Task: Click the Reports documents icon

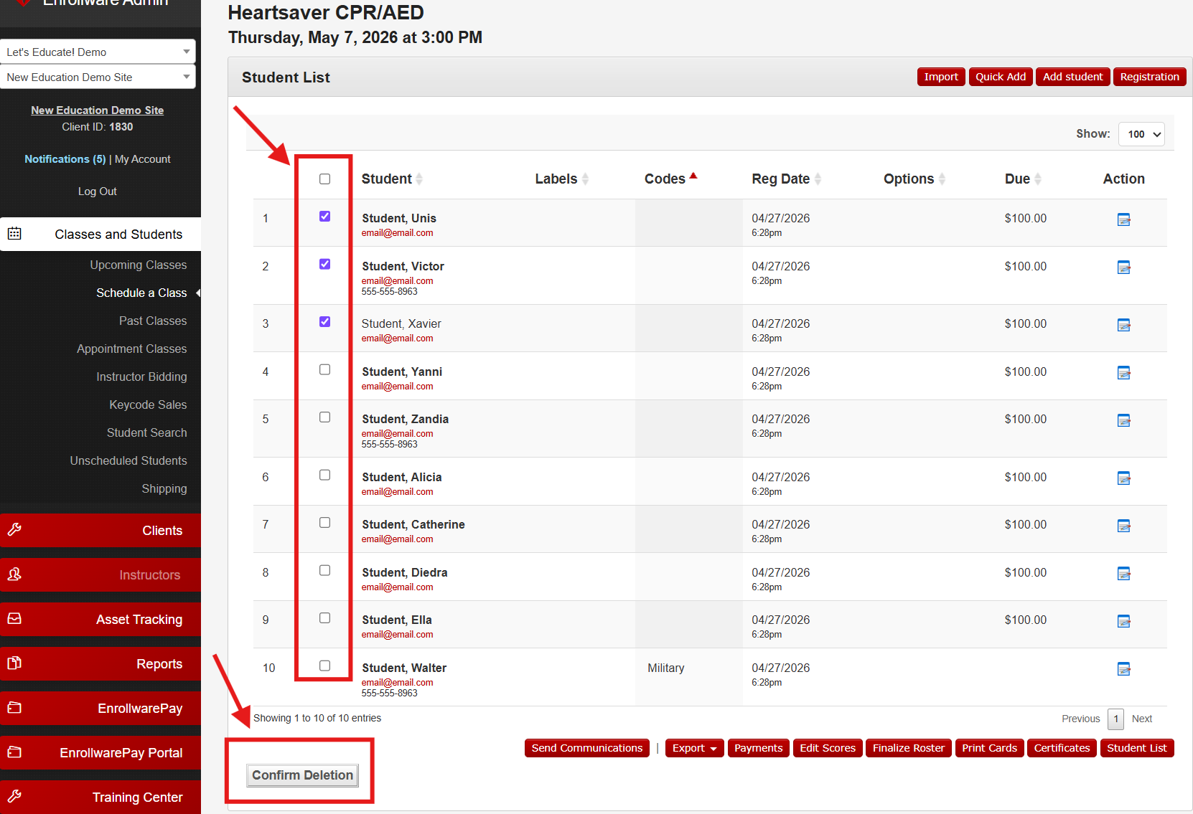Action: coord(14,663)
